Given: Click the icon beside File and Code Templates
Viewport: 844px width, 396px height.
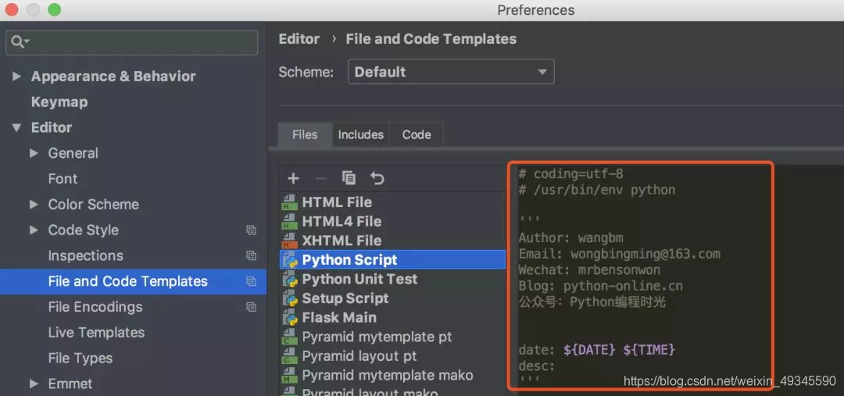Looking at the screenshot, I should (x=251, y=281).
